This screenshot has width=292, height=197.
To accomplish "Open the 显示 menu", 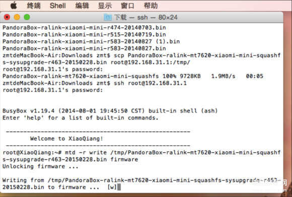I will [x=105, y=6].
